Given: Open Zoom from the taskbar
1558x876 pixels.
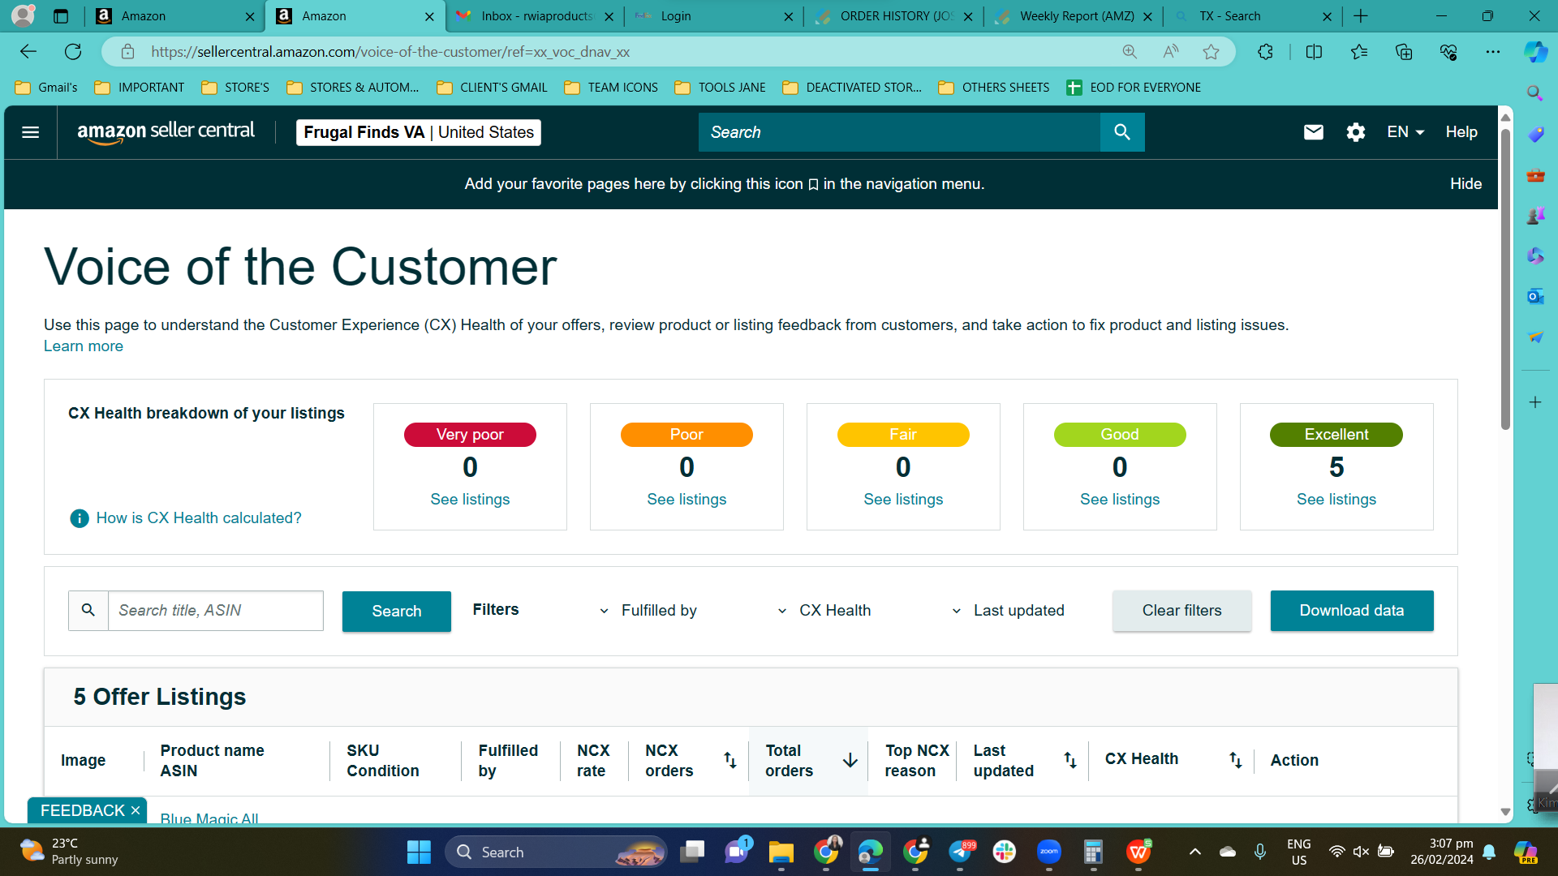Looking at the screenshot, I should tap(1048, 852).
